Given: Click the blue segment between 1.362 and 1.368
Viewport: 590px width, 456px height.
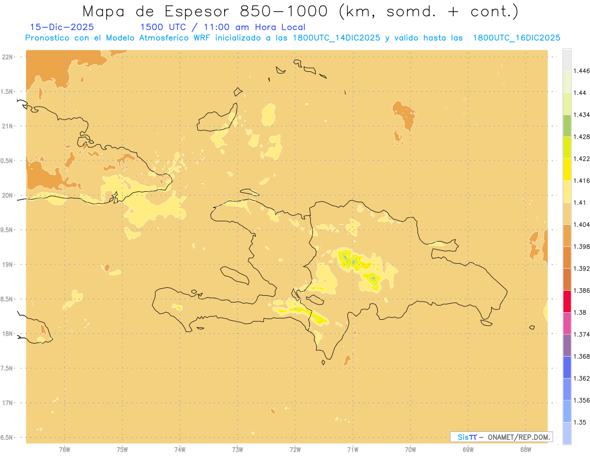Looking at the screenshot, I should (x=567, y=367).
